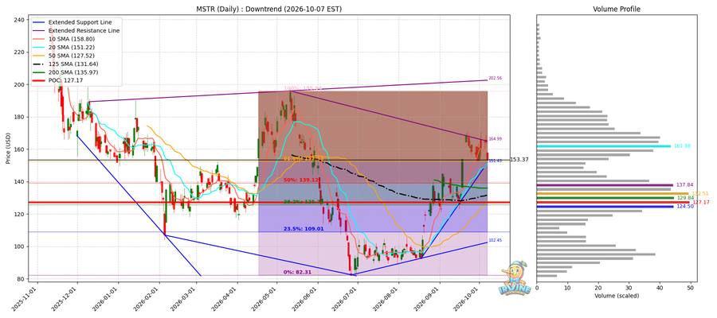Click the 160 price axis tick
717x318 pixels.
(20, 149)
